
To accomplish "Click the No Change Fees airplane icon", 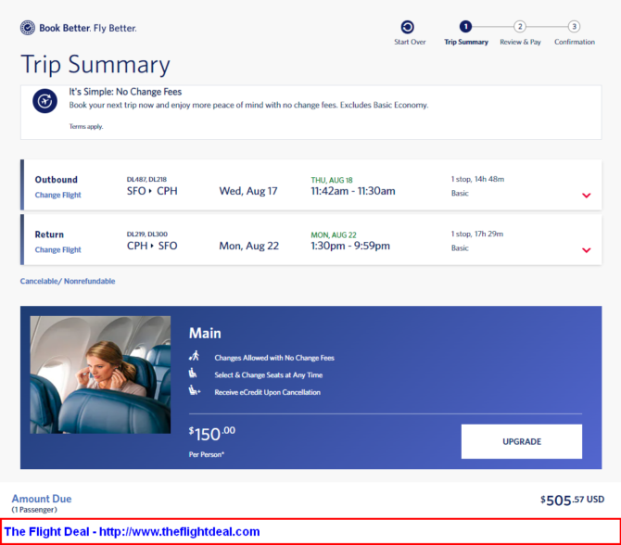I will point(44,101).
